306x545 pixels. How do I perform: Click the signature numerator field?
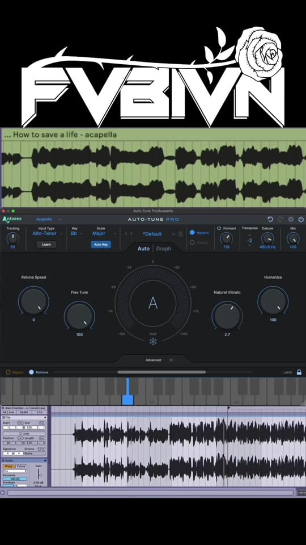7,453
